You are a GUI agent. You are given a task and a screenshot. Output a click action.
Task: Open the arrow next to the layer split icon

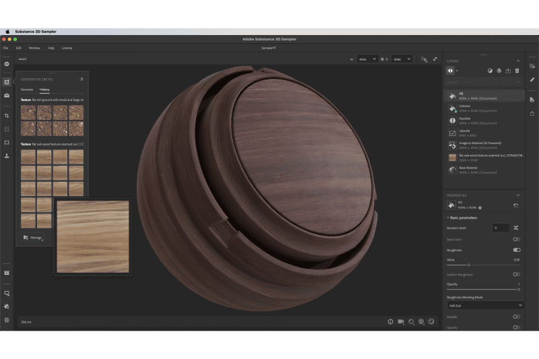coord(457,71)
